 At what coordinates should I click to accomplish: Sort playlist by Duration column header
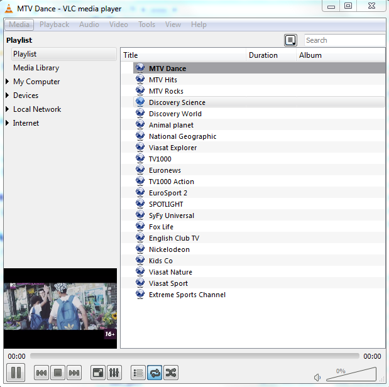click(270, 55)
